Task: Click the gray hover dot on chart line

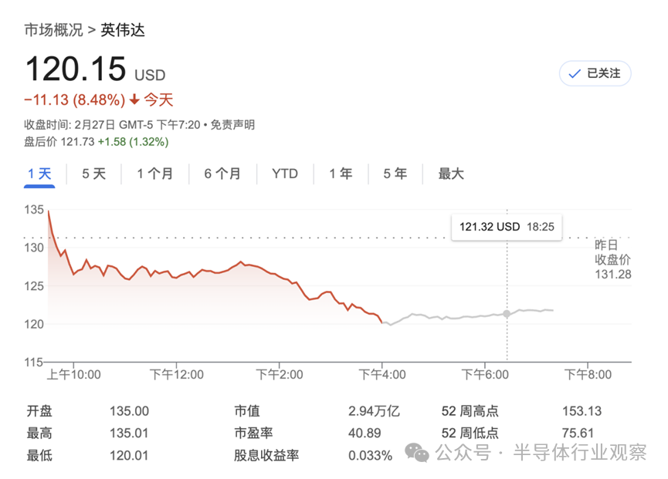Action: 507,314
